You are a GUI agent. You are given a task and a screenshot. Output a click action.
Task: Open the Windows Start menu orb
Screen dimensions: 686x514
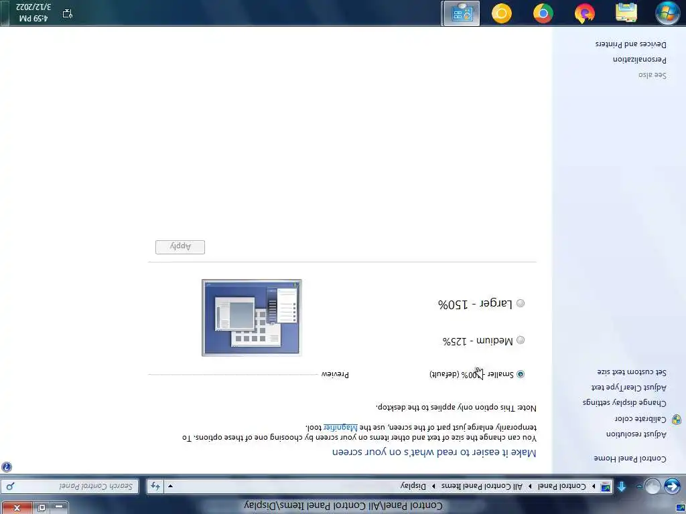click(x=667, y=13)
